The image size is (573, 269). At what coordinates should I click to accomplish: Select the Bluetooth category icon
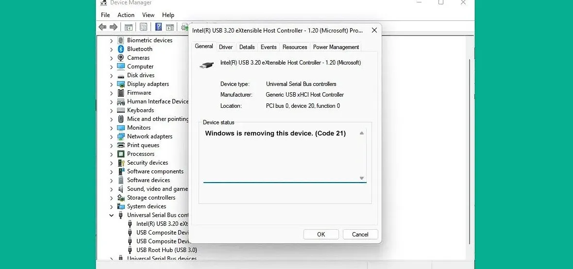(121, 49)
